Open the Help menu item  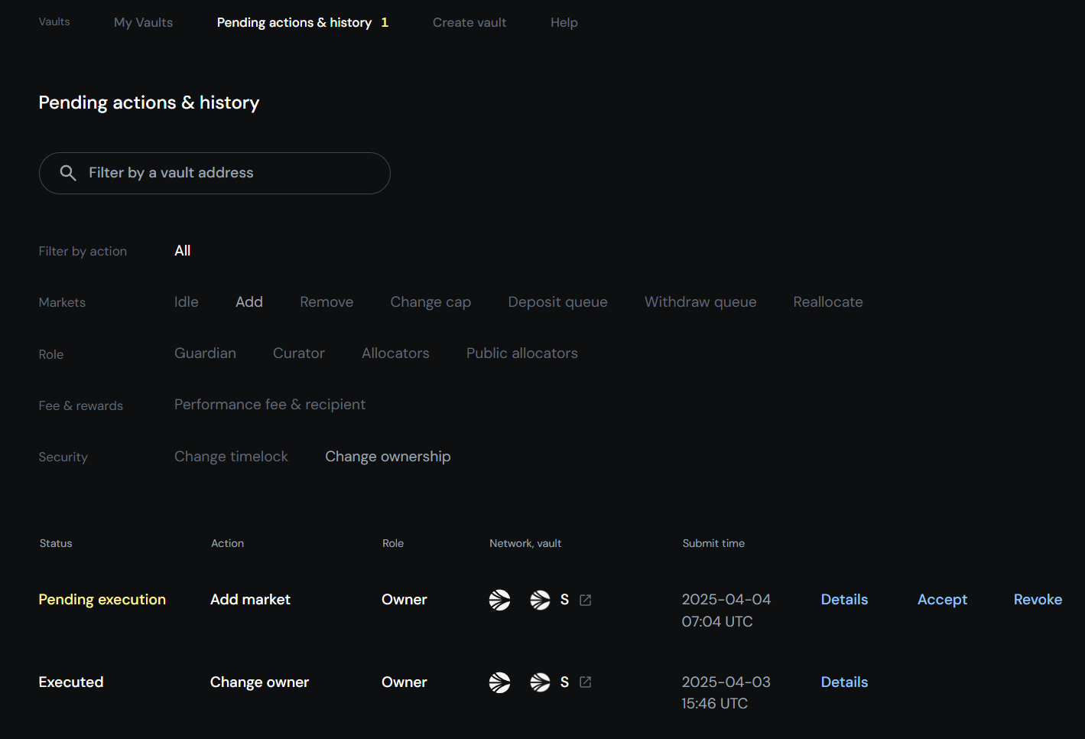564,23
